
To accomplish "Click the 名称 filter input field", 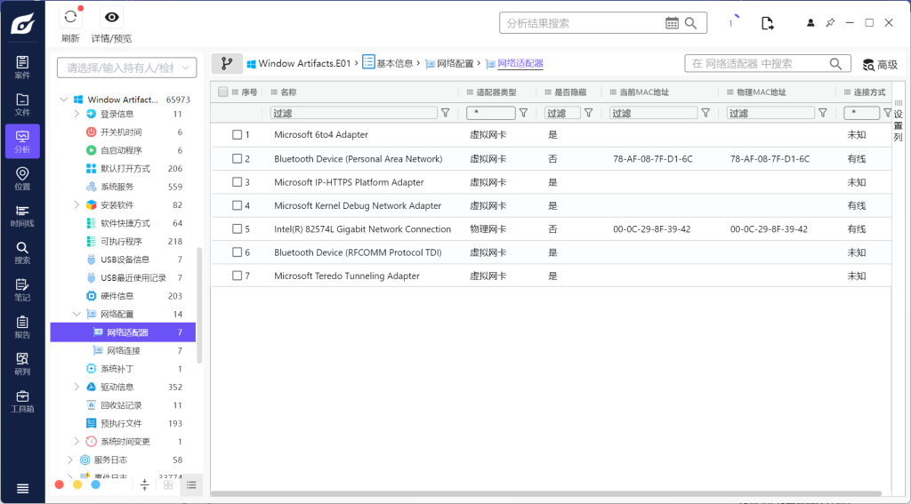I will [x=355, y=113].
